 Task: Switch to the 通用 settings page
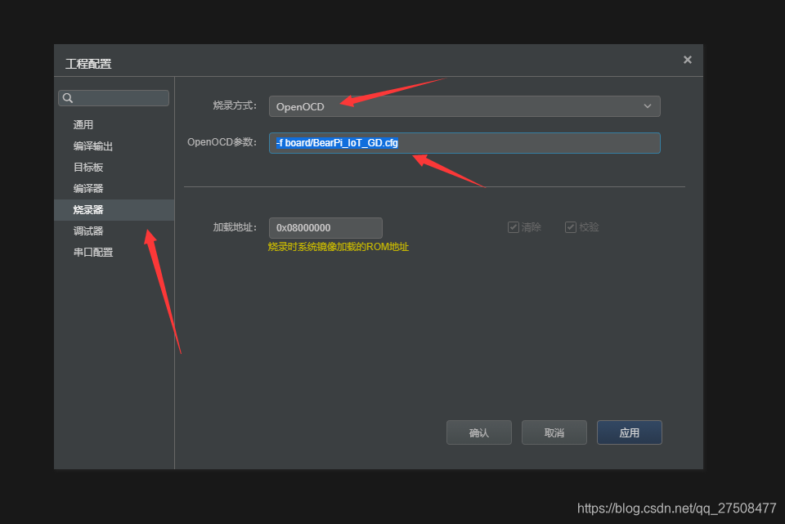[x=87, y=124]
